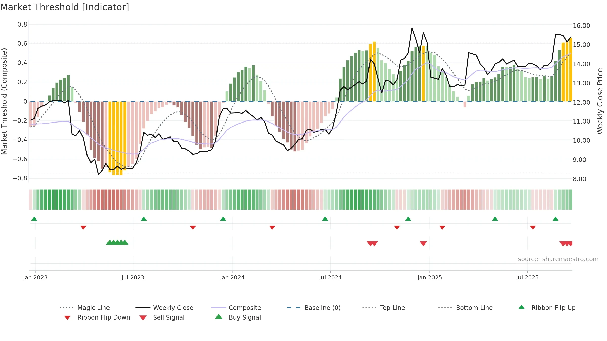Click the Ribbon Flip Down marker just after Jan 2025

[442, 228]
